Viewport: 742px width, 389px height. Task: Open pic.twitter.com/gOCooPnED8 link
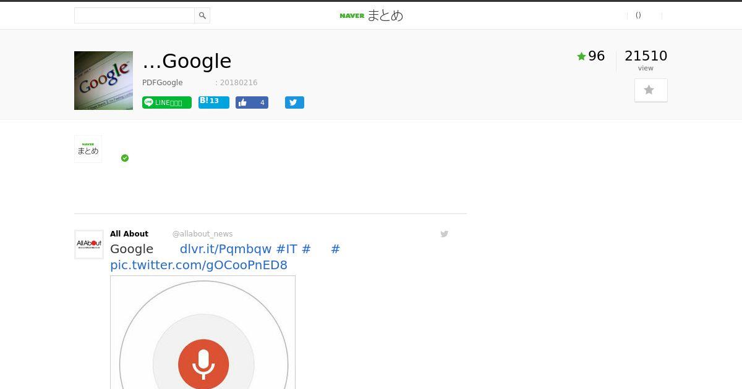point(198,266)
